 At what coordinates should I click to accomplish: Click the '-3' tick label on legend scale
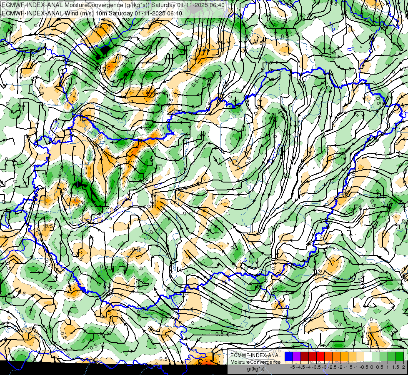(324, 367)
